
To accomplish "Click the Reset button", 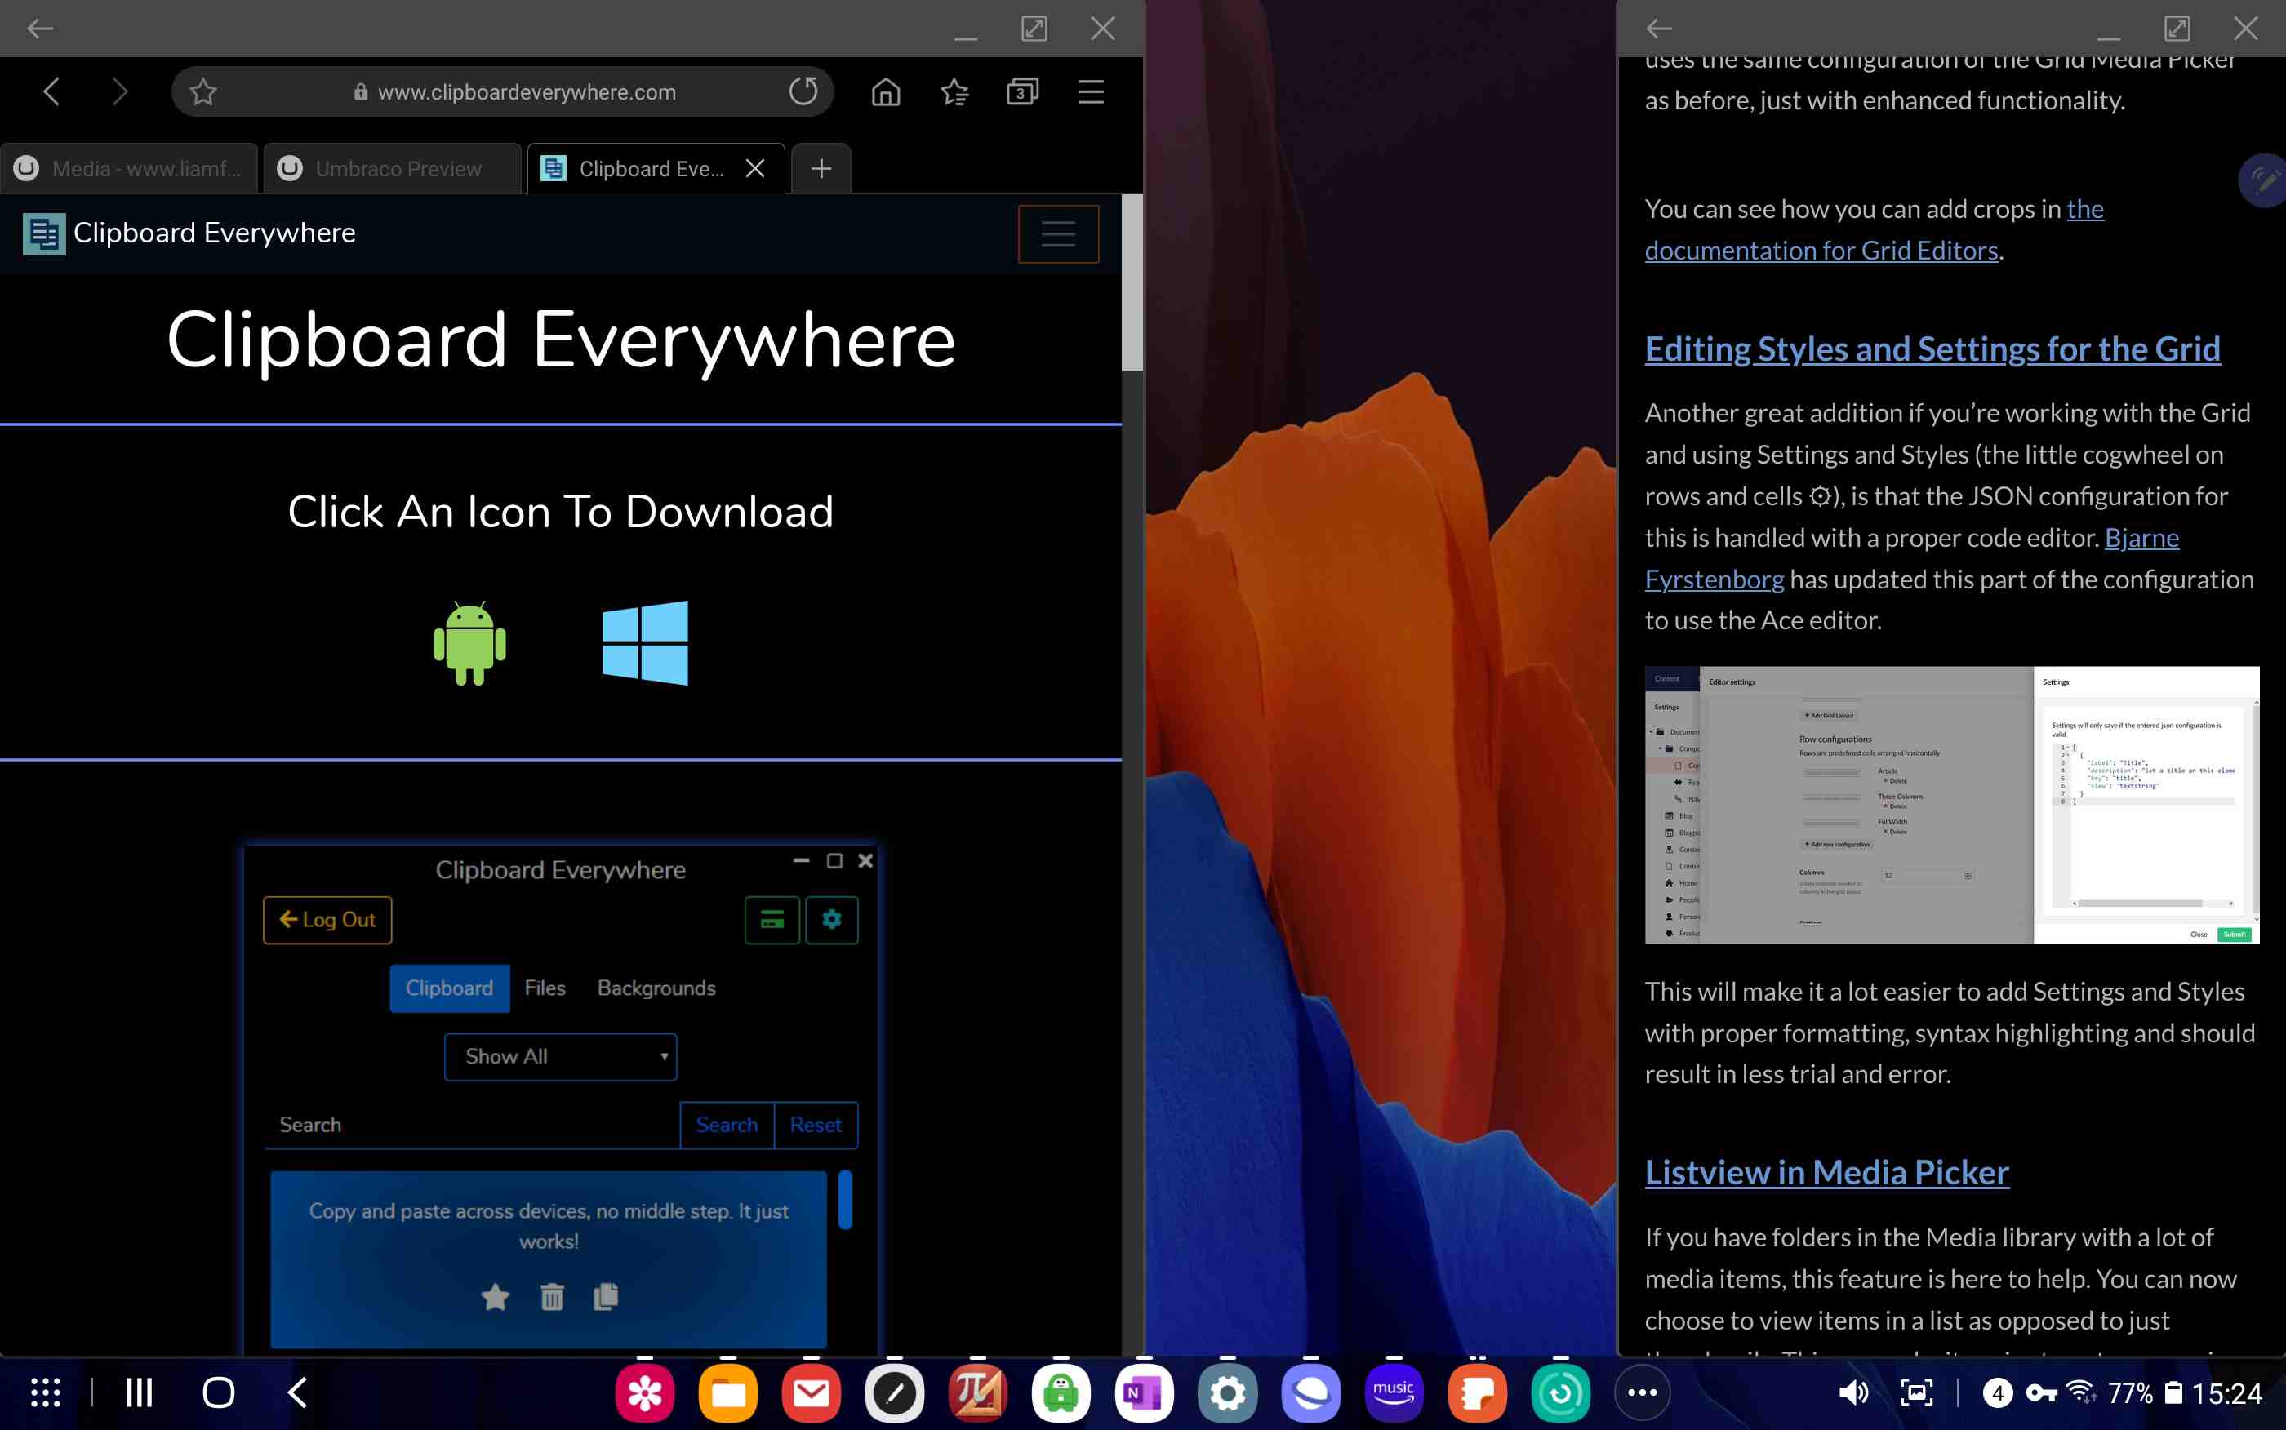I will 816,1125.
